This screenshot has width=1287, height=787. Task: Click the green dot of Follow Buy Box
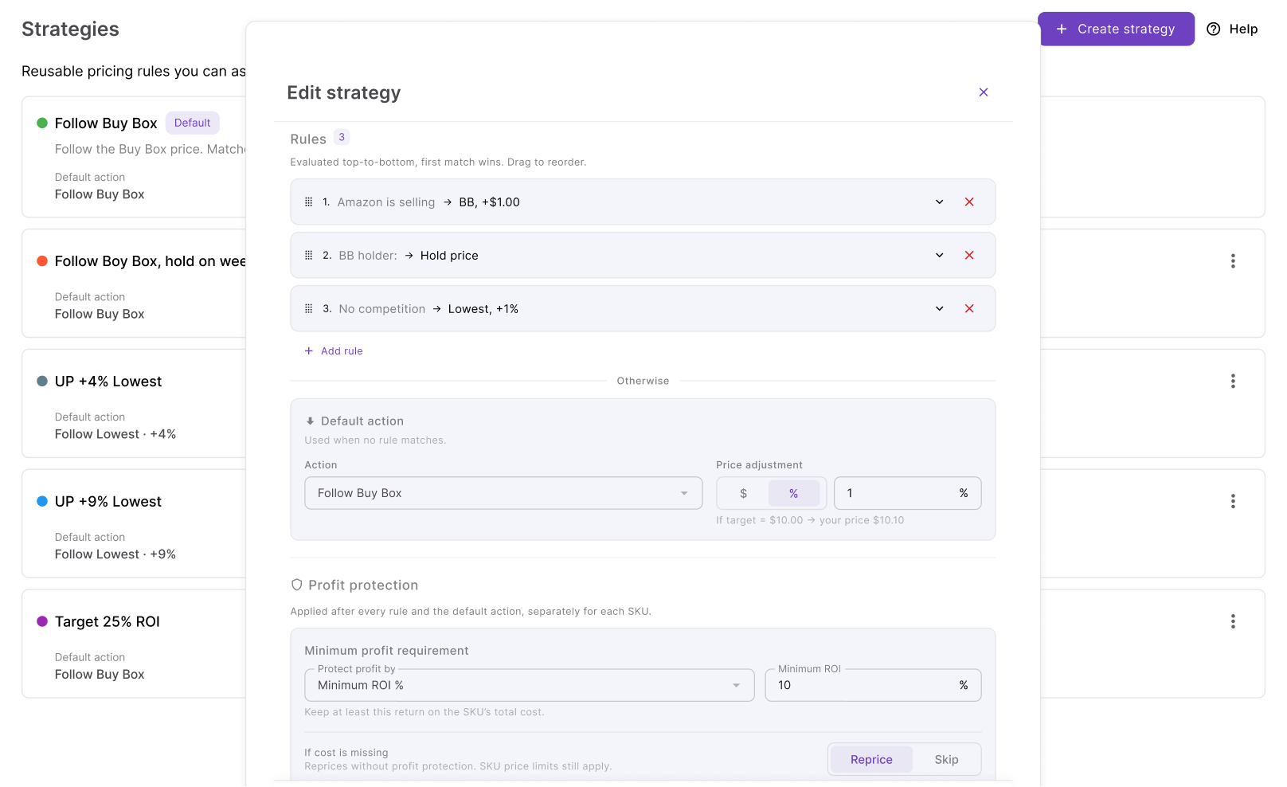click(42, 123)
